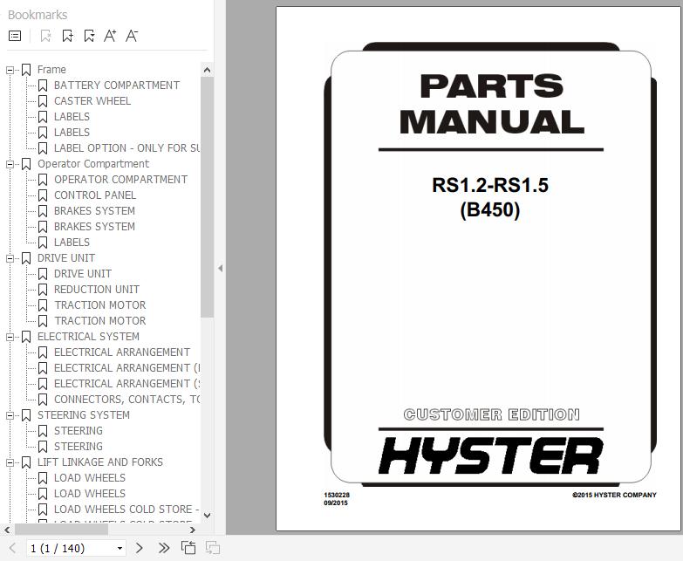Open the LABELS bookmark under Operator Compartment
The height and width of the screenshot is (561, 683).
click(x=72, y=243)
